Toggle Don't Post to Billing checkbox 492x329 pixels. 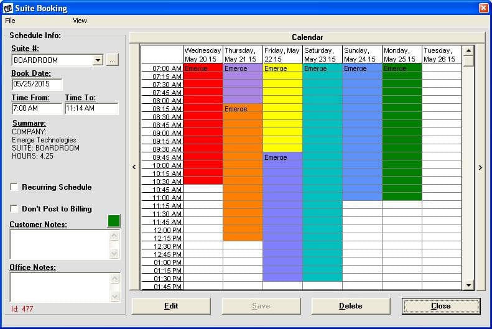pyautogui.click(x=14, y=208)
